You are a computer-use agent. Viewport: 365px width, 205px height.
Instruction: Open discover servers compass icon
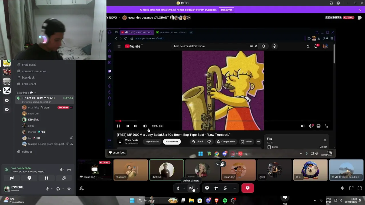click(7, 109)
